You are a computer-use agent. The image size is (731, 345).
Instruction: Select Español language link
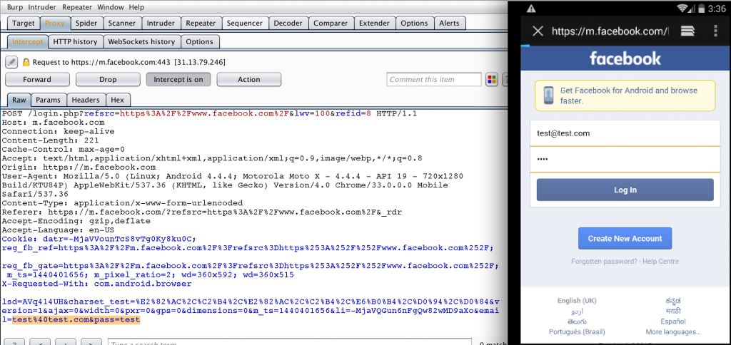pos(673,321)
